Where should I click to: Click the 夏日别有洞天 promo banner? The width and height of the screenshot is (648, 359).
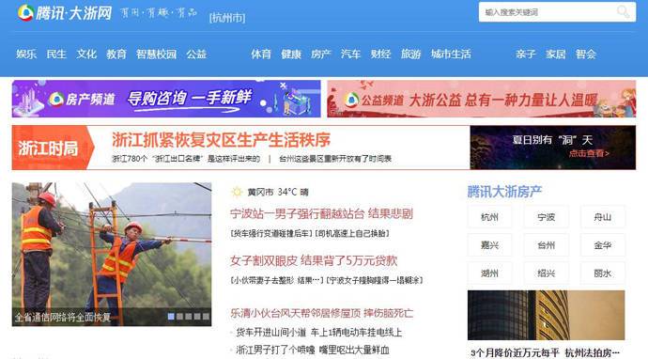pos(553,148)
